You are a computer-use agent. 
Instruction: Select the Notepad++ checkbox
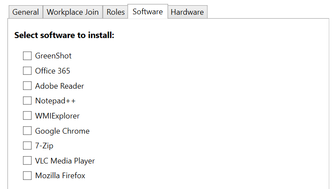coord(27,101)
